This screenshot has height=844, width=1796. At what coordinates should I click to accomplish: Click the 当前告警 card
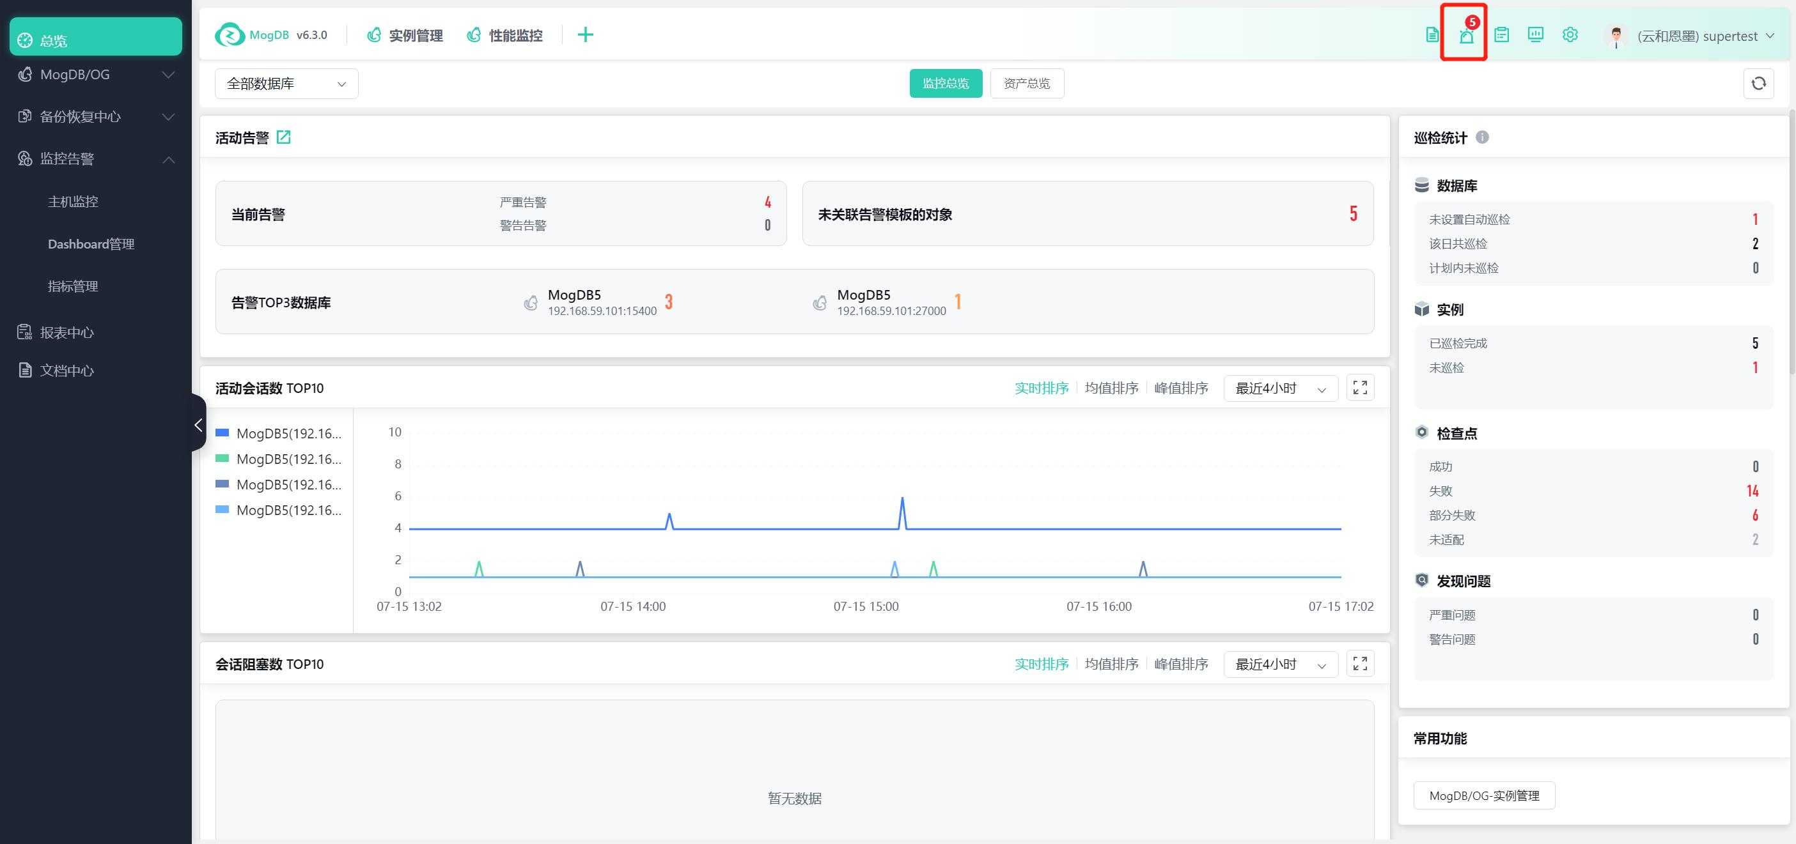(501, 213)
